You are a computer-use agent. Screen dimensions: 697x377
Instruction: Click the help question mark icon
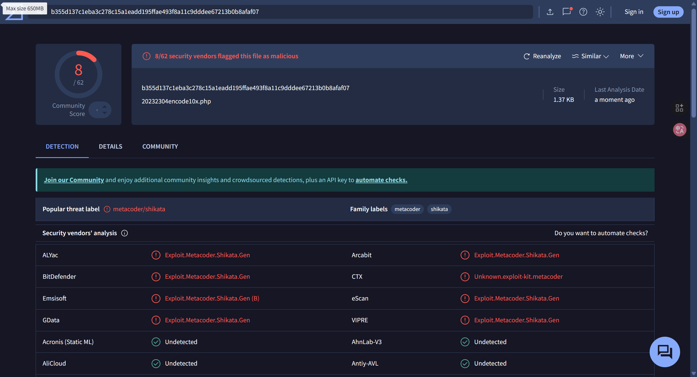point(583,12)
